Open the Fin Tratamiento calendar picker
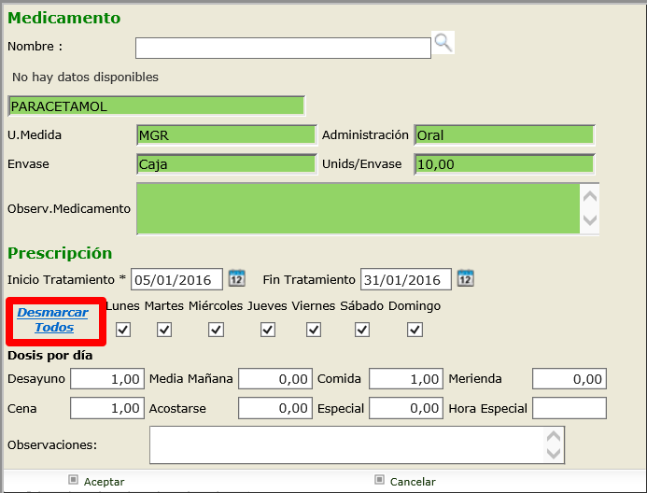Image resolution: width=647 pixels, height=493 pixels. (466, 278)
